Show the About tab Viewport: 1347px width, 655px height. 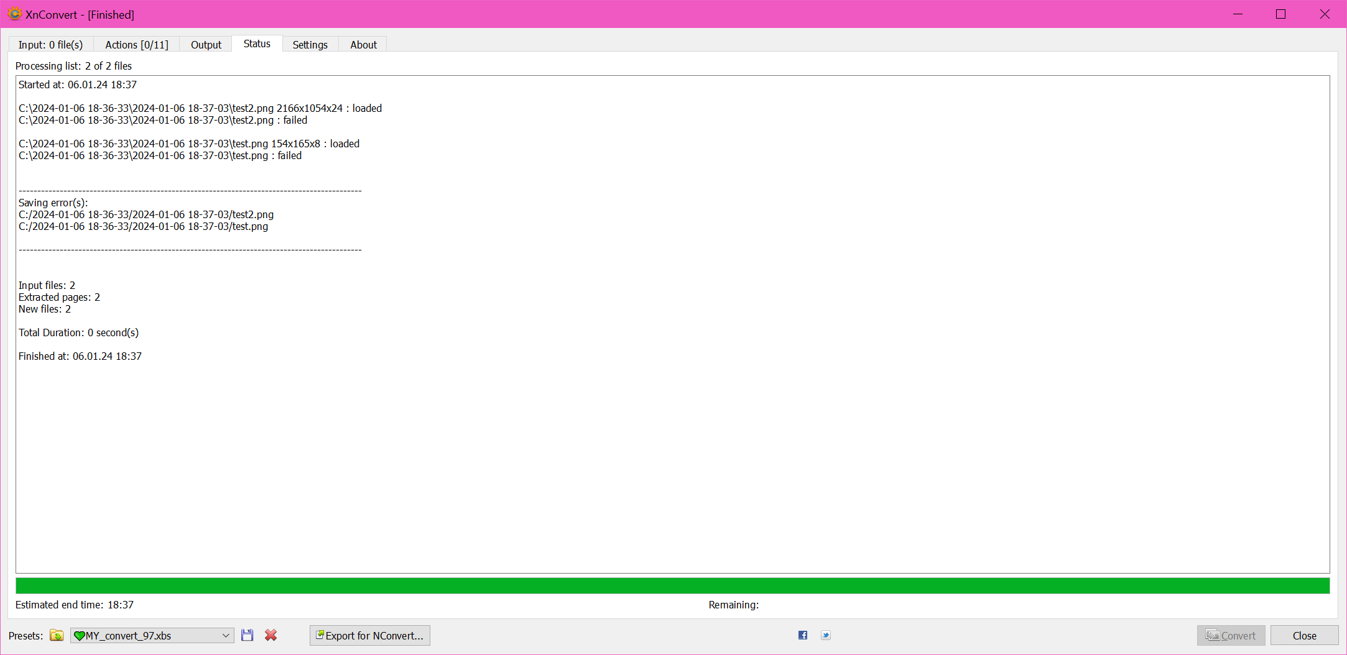(x=363, y=45)
